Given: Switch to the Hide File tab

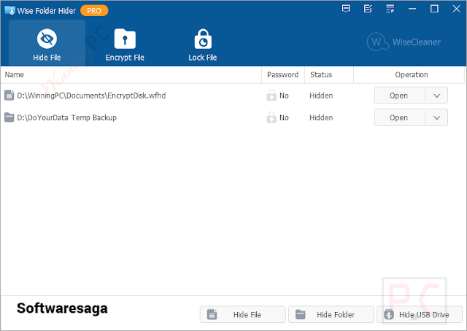Looking at the screenshot, I should click(x=47, y=43).
